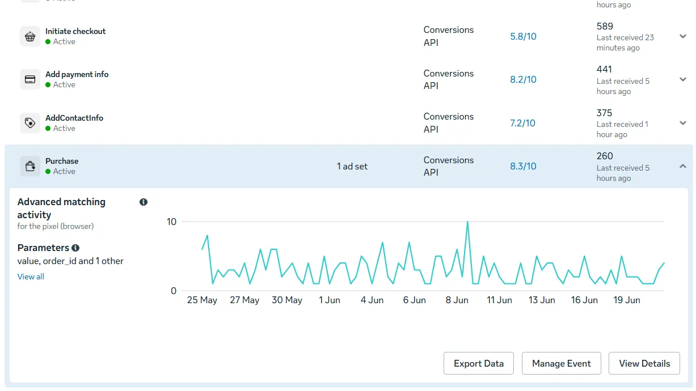Viewport: 696px width, 391px height.
Task: Select the Add payment info event name
Action: (77, 74)
